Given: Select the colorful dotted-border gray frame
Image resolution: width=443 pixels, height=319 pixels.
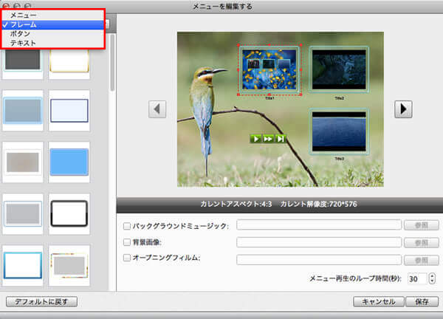Looking at the screenshot, I should coord(69,266).
